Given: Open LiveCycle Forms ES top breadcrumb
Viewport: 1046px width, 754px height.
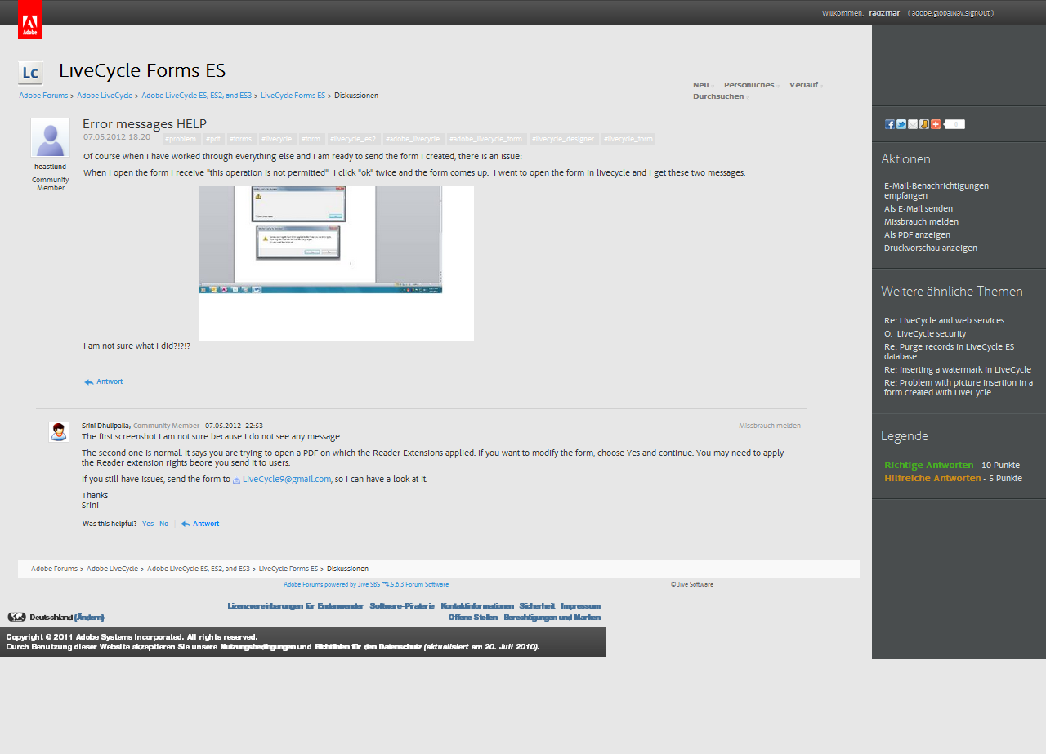Looking at the screenshot, I should (x=293, y=96).
